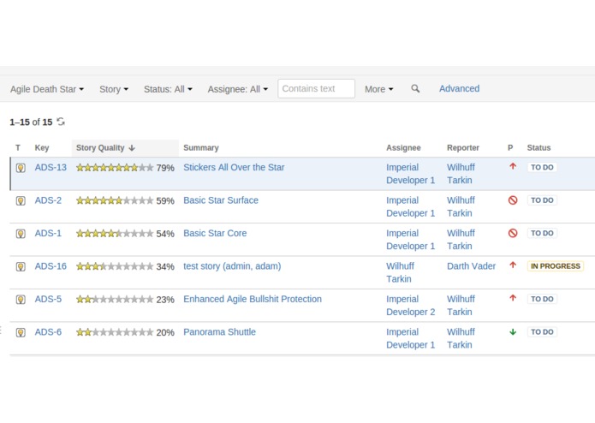
Task: Click Imperial Developer 1 assignee on ADS-2
Action: coord(411,206)
